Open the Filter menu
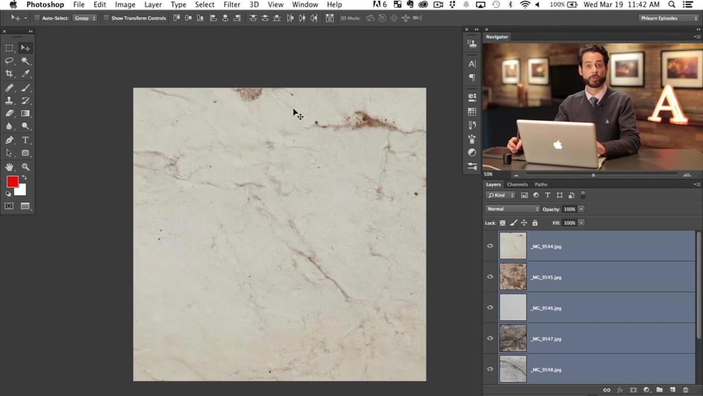This screenshot has width=703, height=396. coord(232,5)
